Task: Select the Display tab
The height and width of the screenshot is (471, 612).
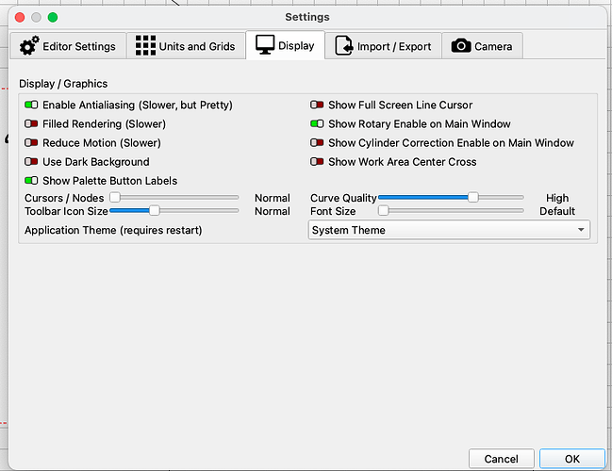Action: coord(285,45)
